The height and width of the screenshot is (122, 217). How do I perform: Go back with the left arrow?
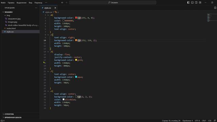(x=62, y=2)
